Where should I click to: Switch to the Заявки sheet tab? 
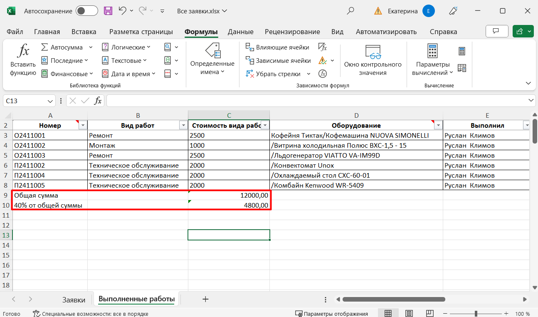point(74,300)
